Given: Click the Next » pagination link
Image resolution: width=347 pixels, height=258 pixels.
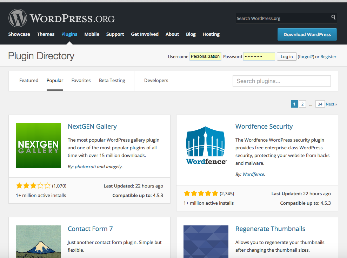Looking at the screenshot, I should [331, 104].
